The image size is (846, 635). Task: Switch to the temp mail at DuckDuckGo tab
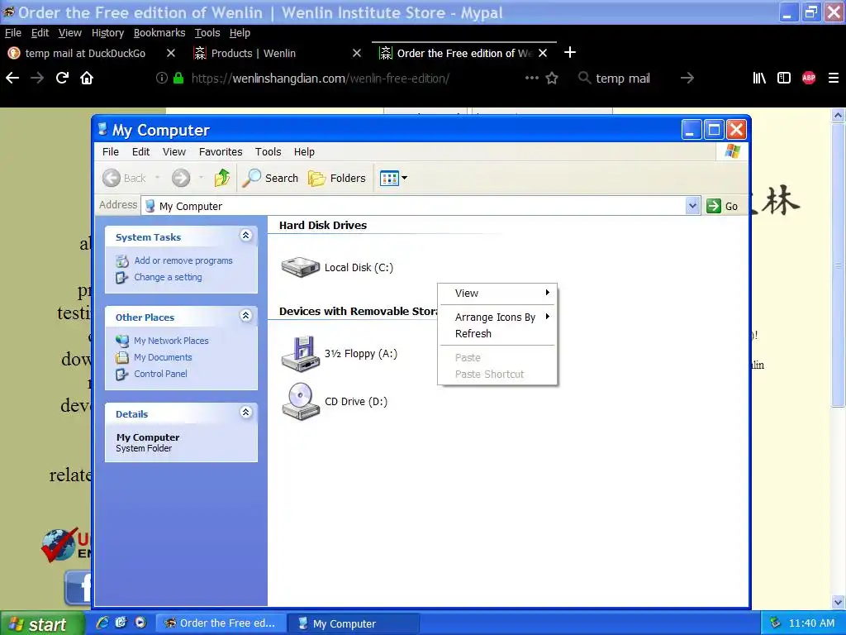click(85, 53)
